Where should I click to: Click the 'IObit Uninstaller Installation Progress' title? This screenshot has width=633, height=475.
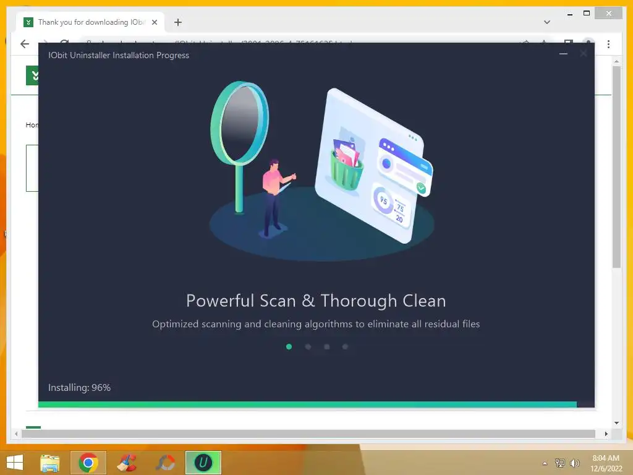[x=119, y=55]
